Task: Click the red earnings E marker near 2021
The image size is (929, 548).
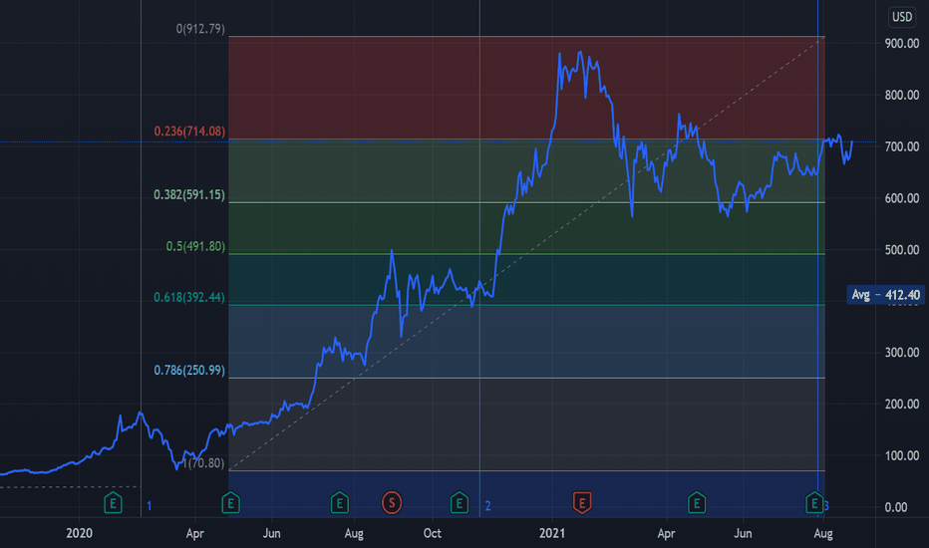Action: coord(582,503)
